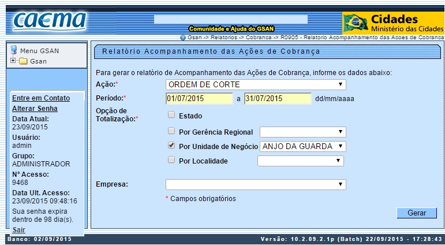Enable the Estado totalization checkbox
The image size is (445, 245).
(171, 115)
